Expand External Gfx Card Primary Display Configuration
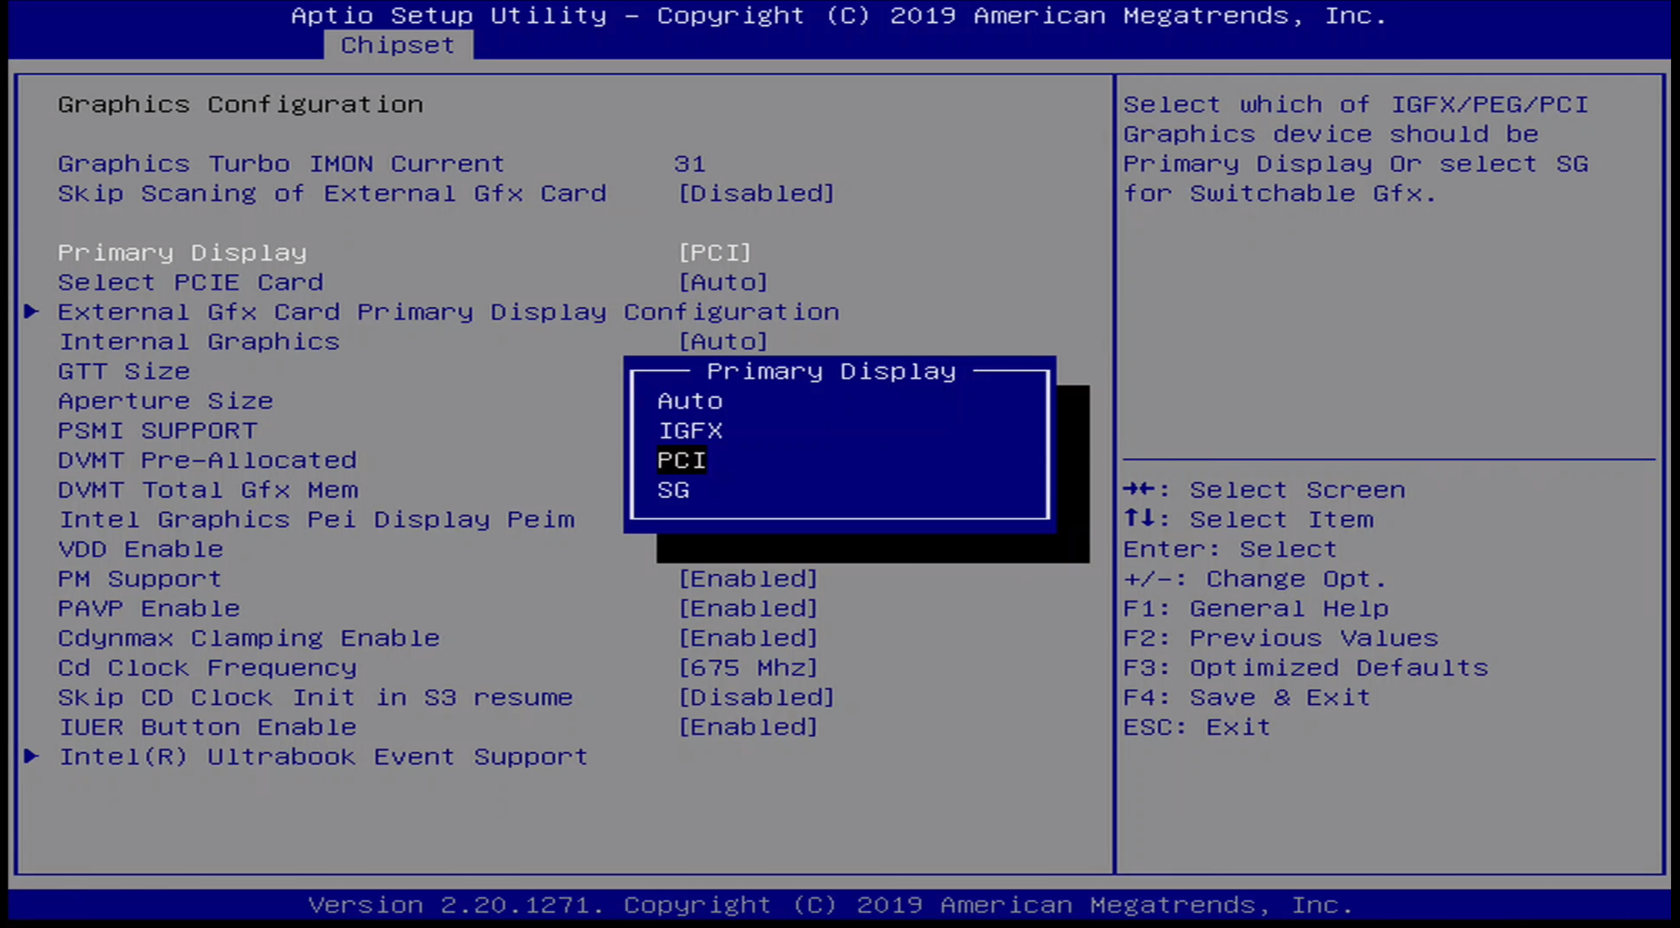 447,311
